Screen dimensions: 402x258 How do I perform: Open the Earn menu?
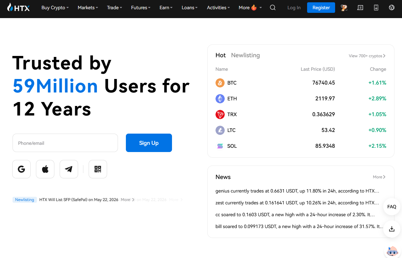coord(166,8)
